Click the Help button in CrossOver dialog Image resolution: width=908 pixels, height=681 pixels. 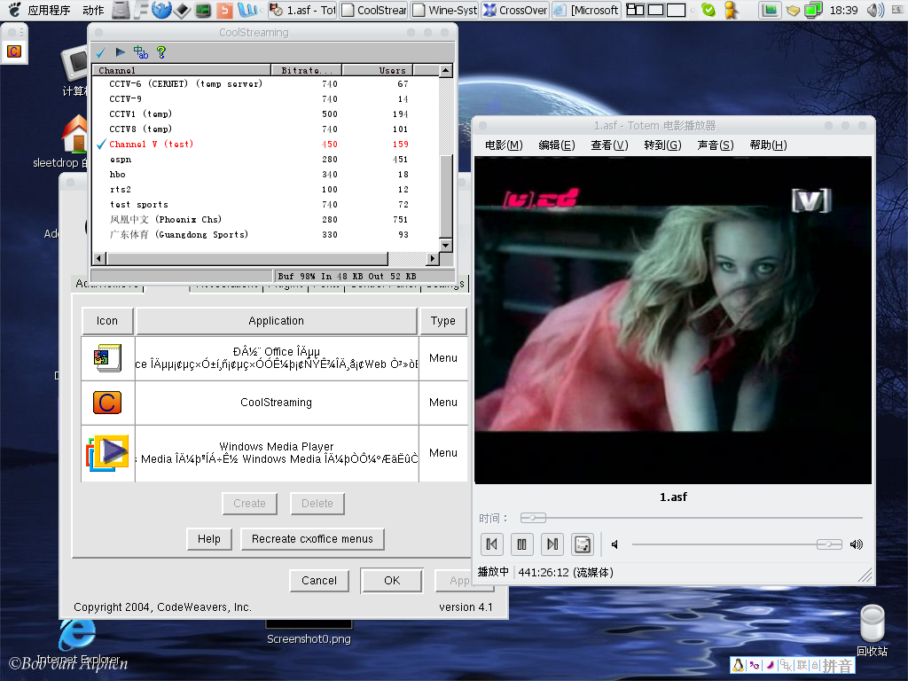209,539
